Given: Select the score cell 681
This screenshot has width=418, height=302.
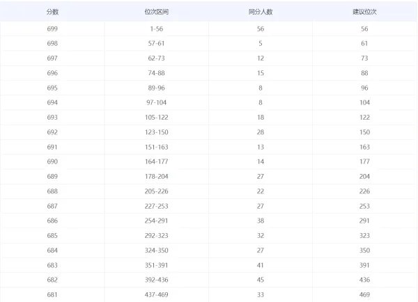Looking at the screenshot, I should pos(53,294).
